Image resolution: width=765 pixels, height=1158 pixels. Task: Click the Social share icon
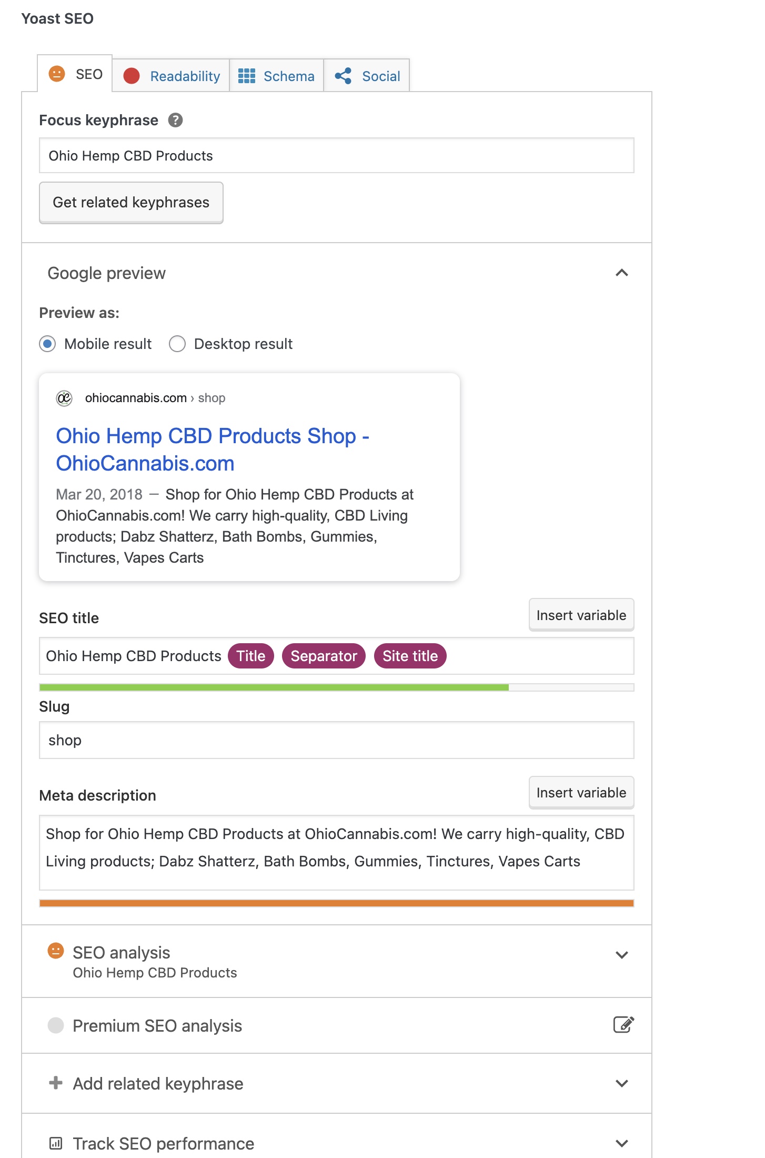[x=343, y=76]
